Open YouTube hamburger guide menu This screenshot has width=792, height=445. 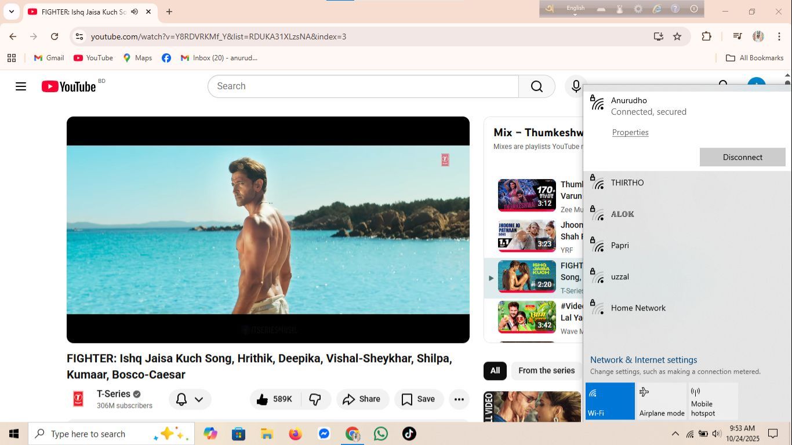click(21, 86)
